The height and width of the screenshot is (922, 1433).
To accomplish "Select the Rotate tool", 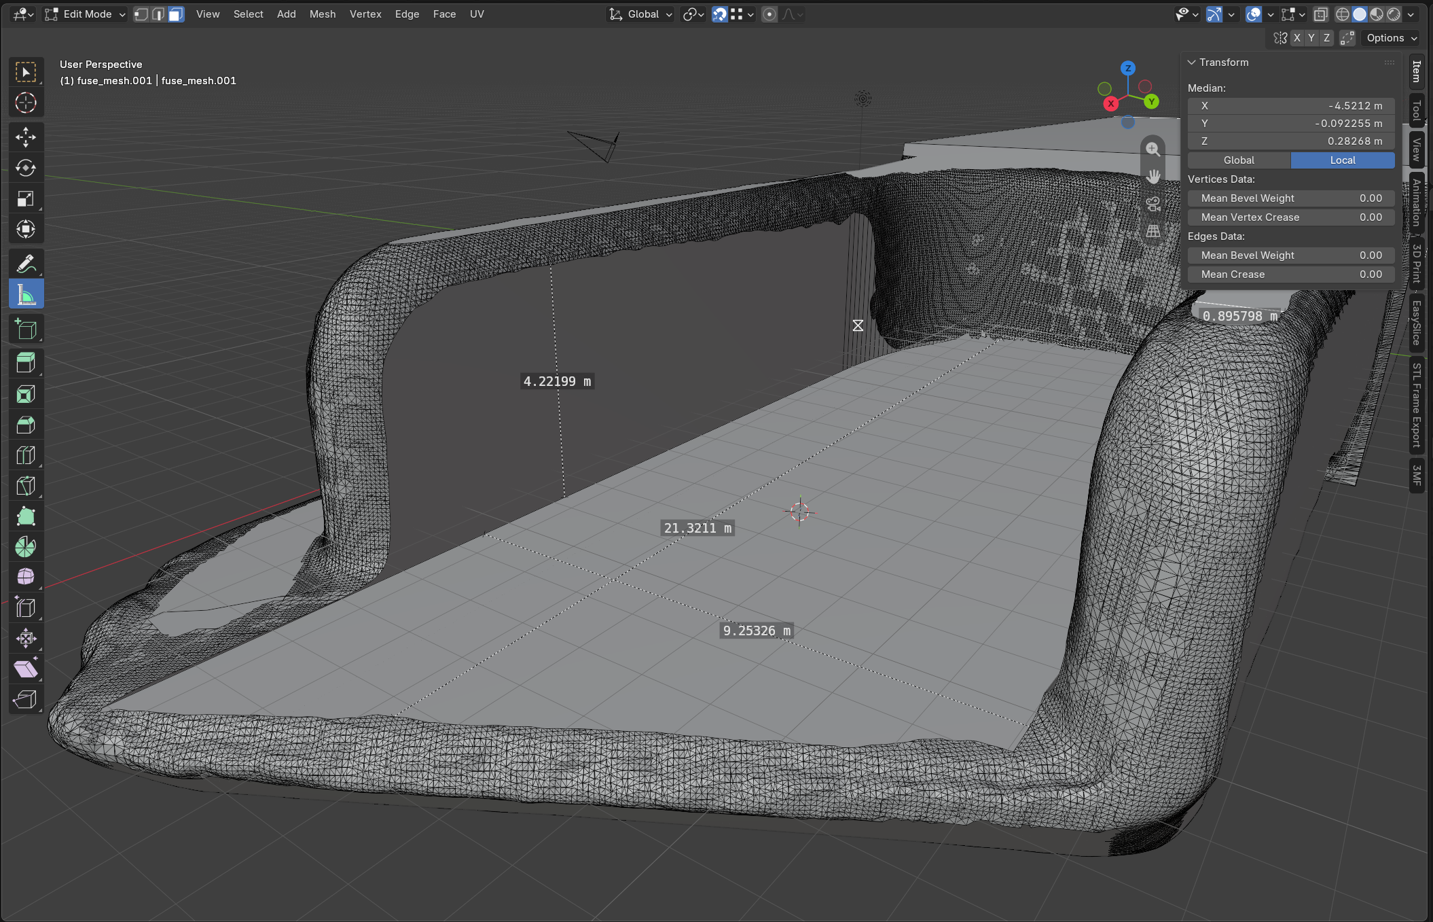I will [26, 168].
